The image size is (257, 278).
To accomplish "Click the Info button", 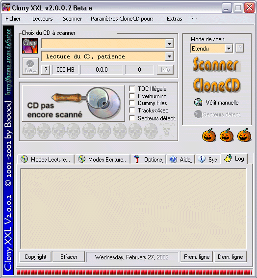I will coord(165,70).
